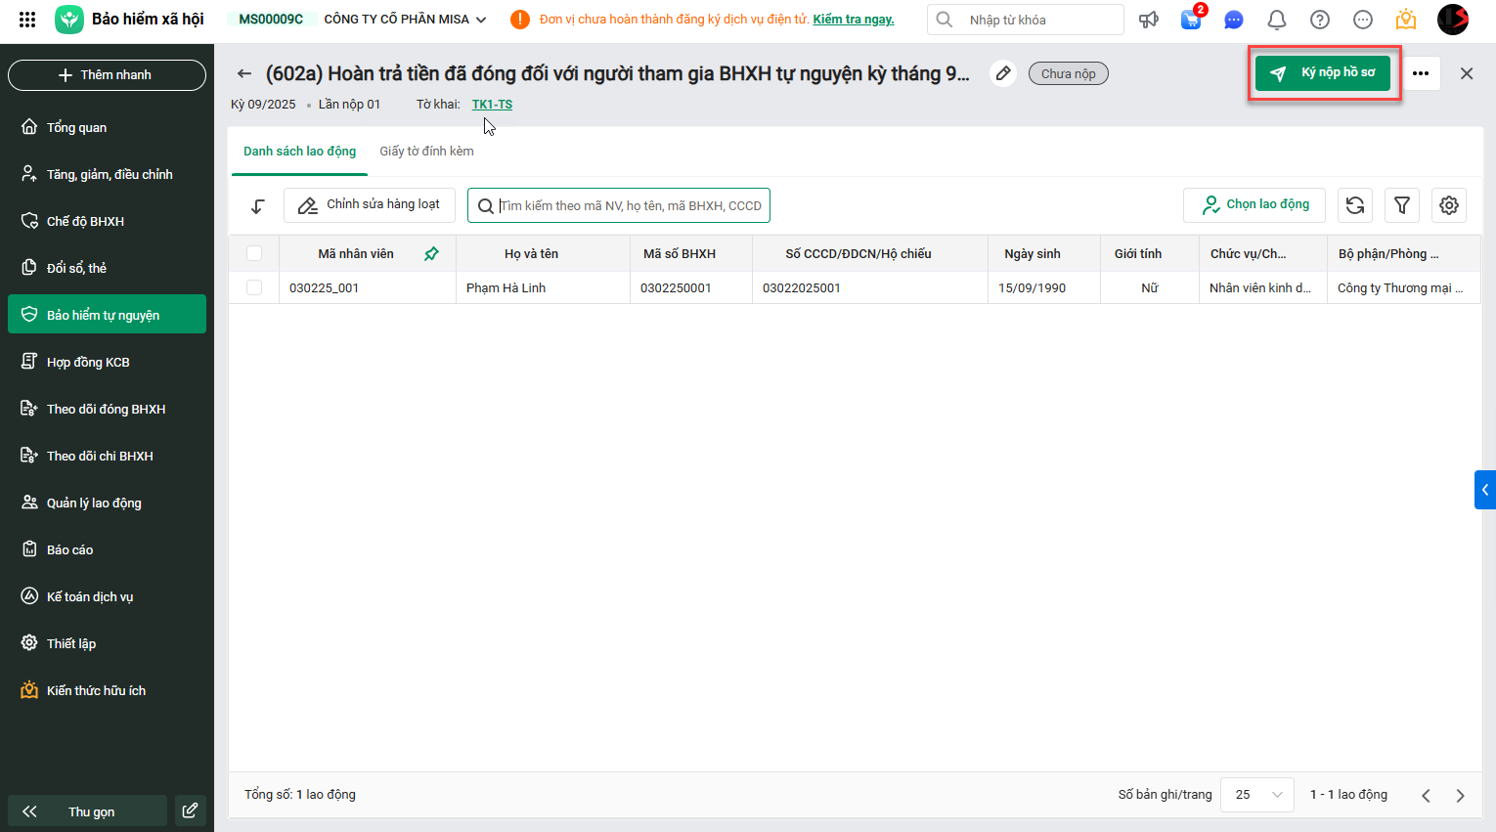Click the back arrow beside the title
1496x832 pixels.
coord(244,73)
